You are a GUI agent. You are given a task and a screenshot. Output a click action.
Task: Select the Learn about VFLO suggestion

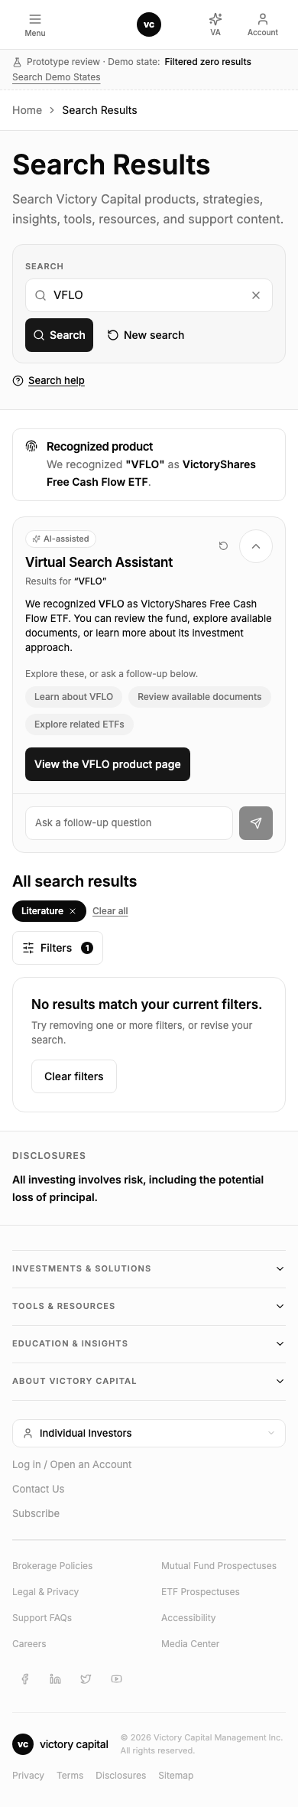coord(73,697)
